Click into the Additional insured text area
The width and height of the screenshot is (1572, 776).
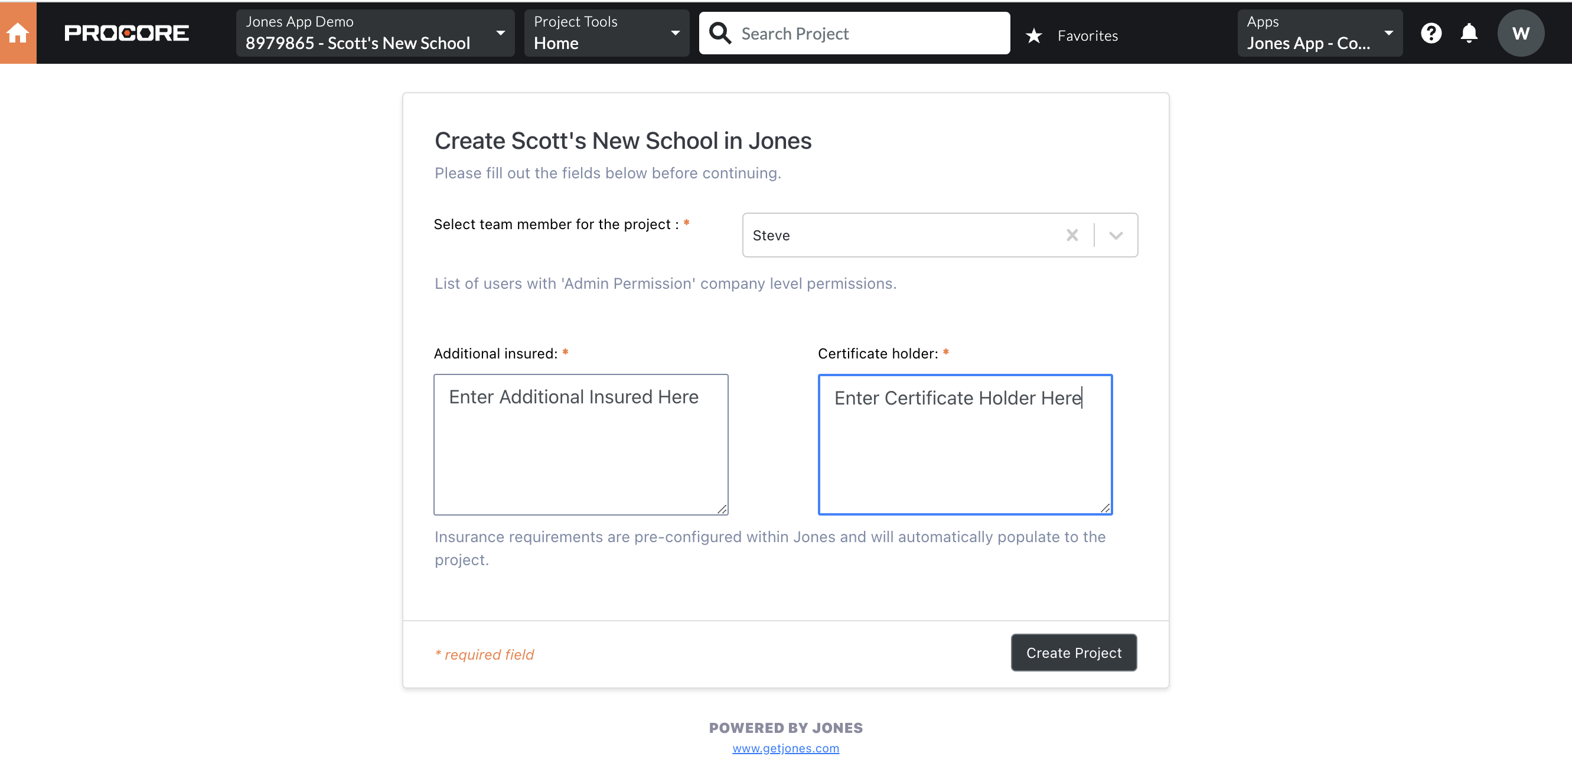click(x=580, y=444)
